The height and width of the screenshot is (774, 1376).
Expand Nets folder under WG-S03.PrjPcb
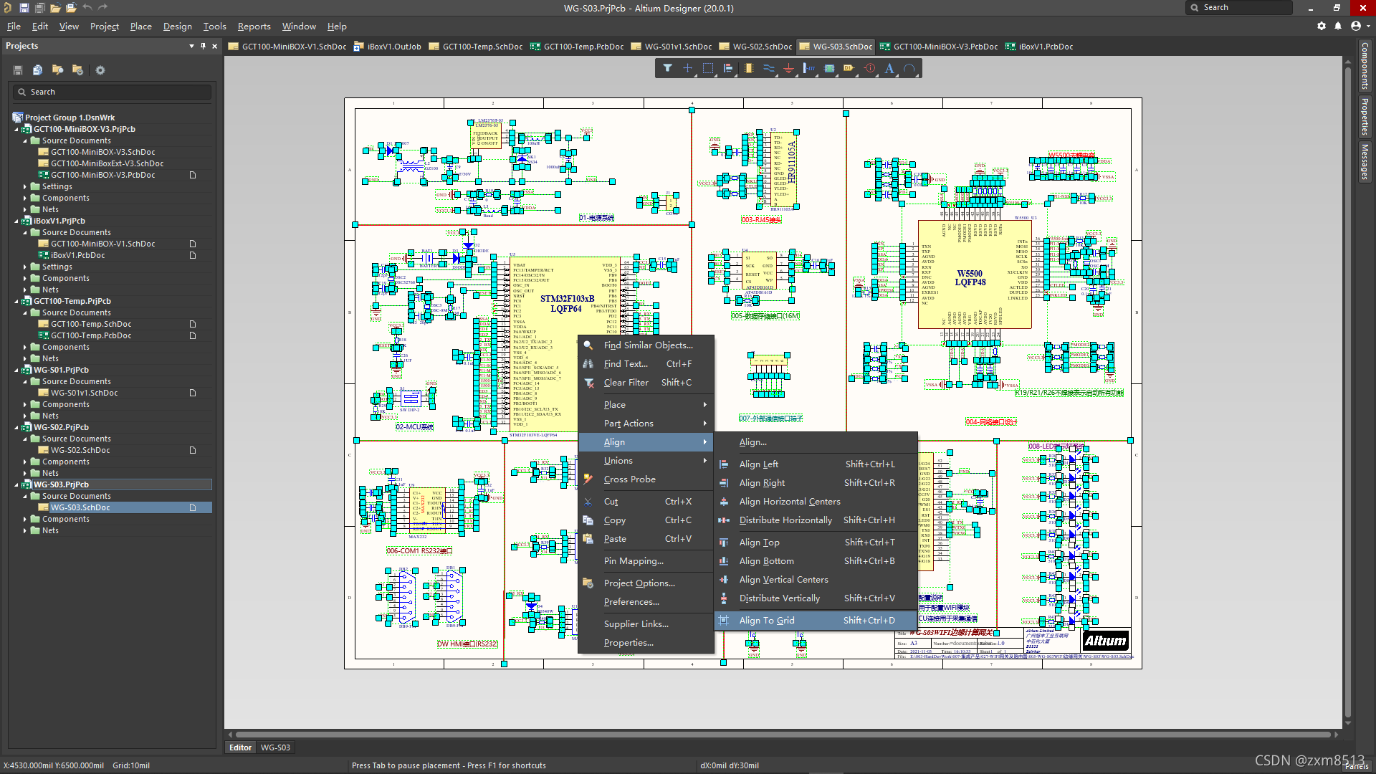25,531
